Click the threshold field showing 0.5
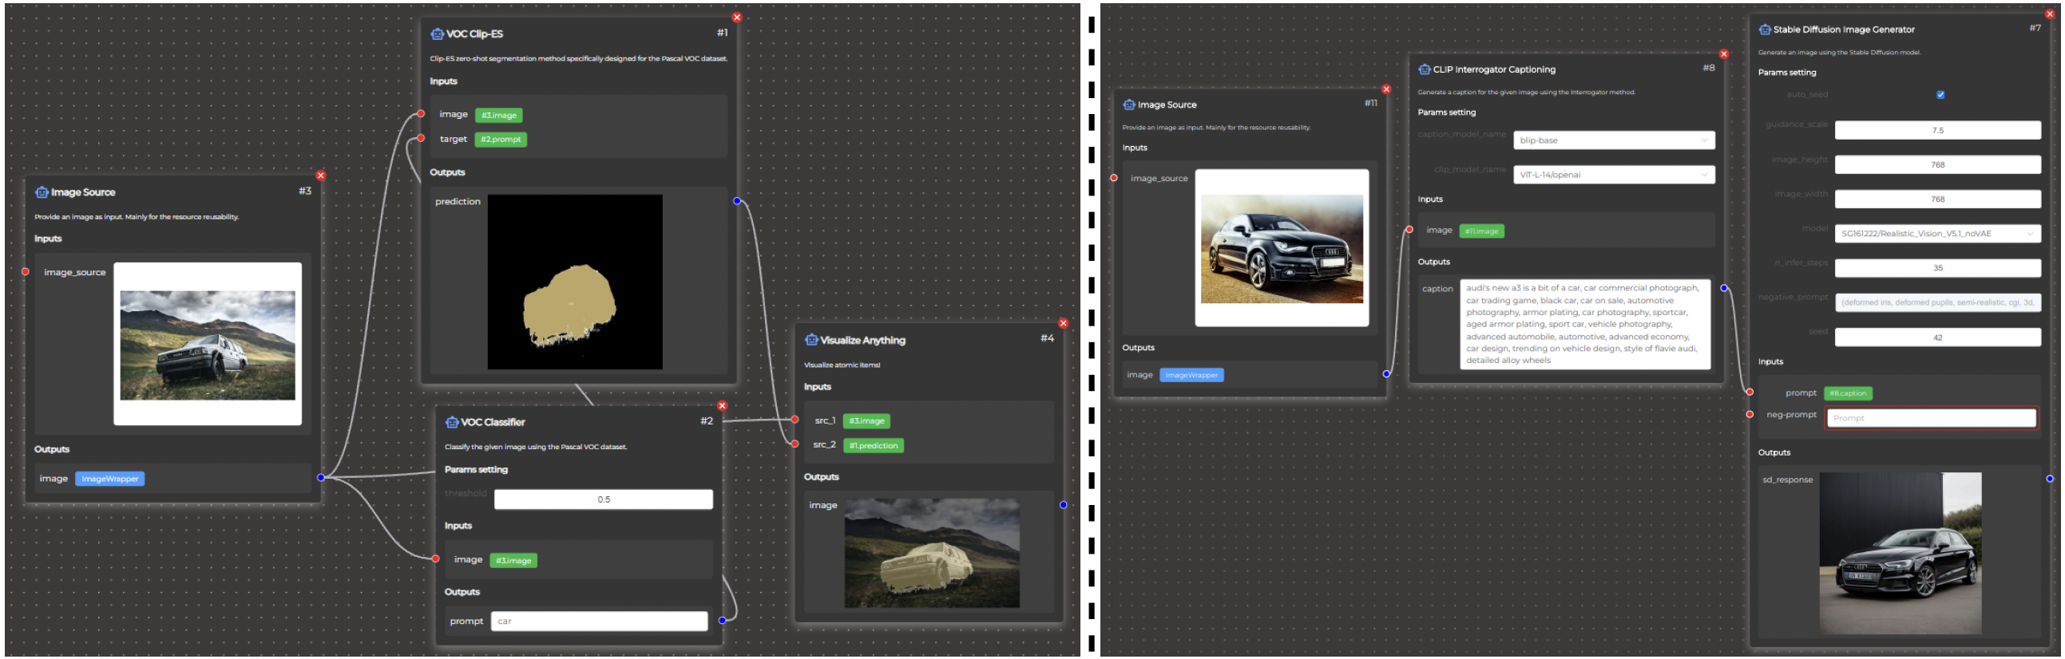The width and height of the screenshot is (2065, 659). point(603,499)
